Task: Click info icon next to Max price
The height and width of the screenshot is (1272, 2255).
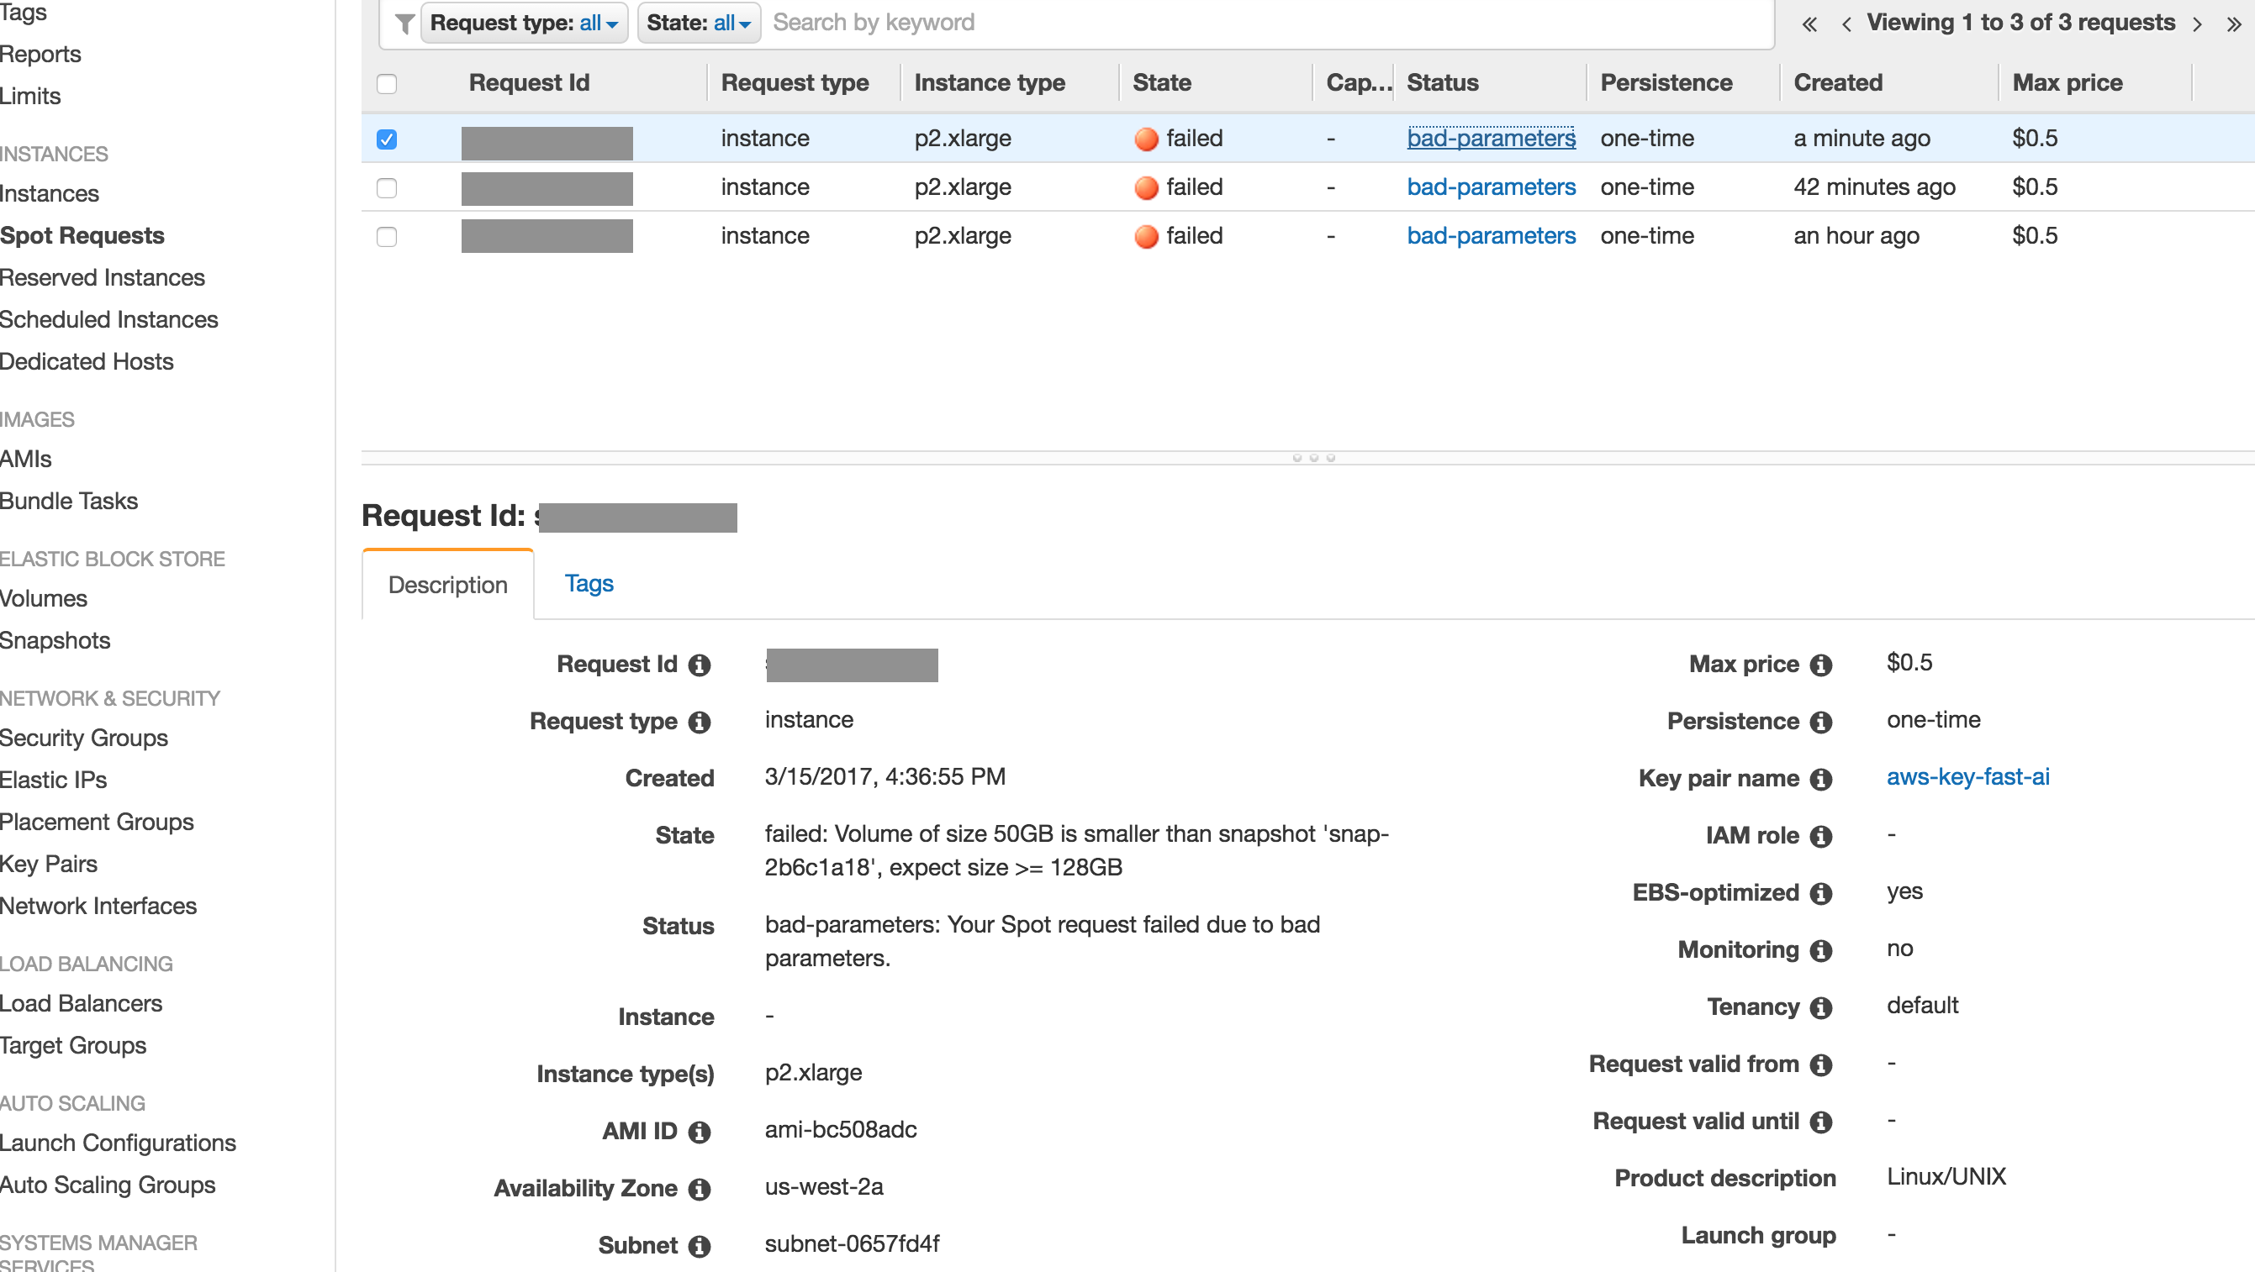Action: [1821, 665]
